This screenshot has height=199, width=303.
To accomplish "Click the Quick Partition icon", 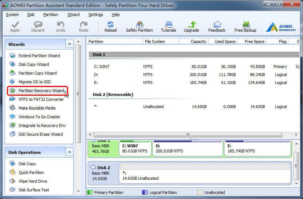I will [x=12, y=172].
